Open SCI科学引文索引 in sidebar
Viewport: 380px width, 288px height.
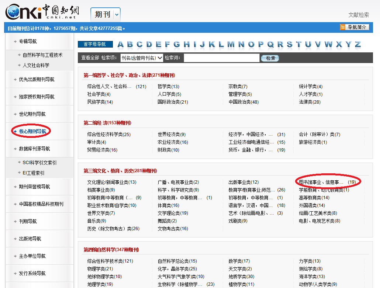click(39, 163)
